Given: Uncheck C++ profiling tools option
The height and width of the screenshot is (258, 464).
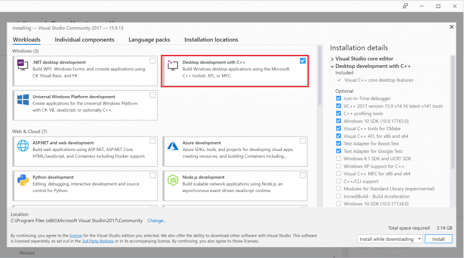Looking at the screenshot, I should [x=339, y=113].
